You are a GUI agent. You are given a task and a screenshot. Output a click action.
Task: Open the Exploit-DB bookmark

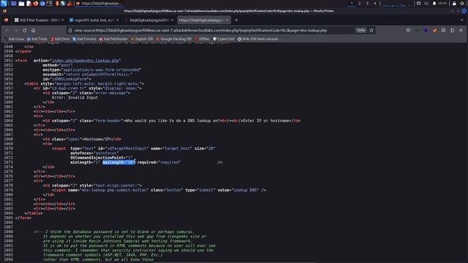click(142, 39)
